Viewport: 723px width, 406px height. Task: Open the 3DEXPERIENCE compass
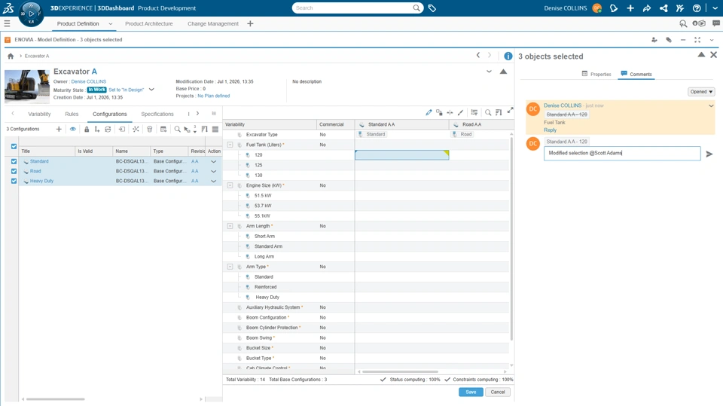coord(31,14)
